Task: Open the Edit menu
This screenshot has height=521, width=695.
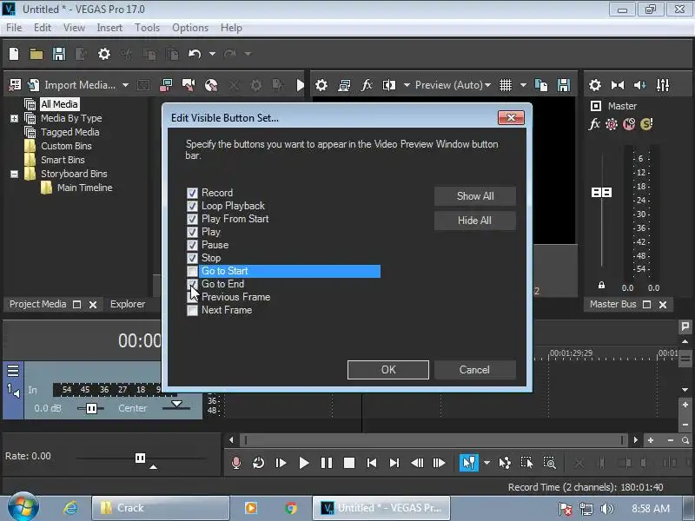Action: pyautogui.click(x=42, y=28)
